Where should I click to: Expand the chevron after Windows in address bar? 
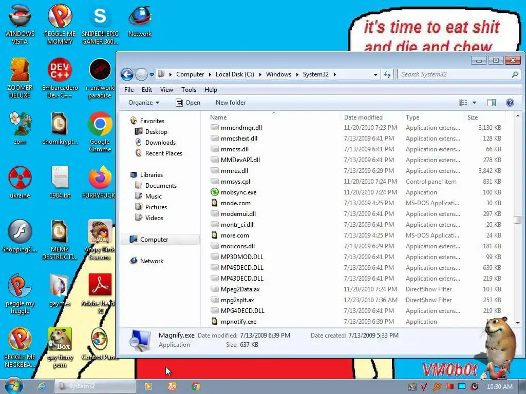297,74
